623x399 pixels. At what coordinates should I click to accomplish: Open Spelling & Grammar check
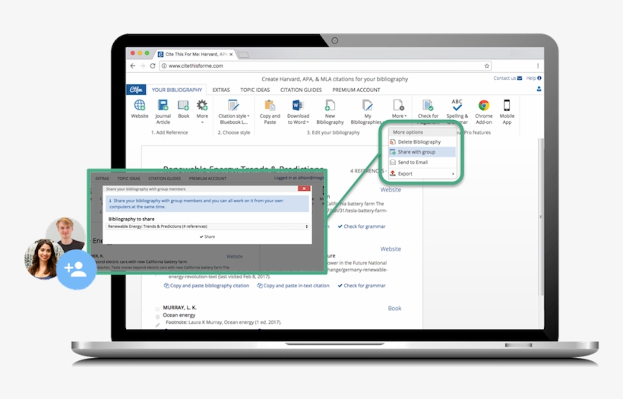[x=457, y=110]
